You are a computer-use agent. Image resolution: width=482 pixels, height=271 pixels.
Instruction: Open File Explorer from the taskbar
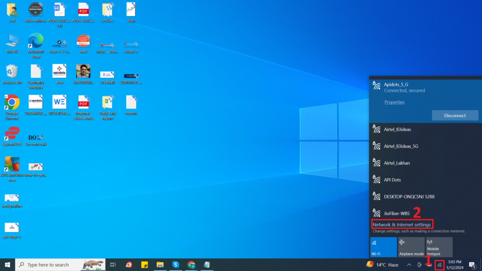(x=160, y=265)
